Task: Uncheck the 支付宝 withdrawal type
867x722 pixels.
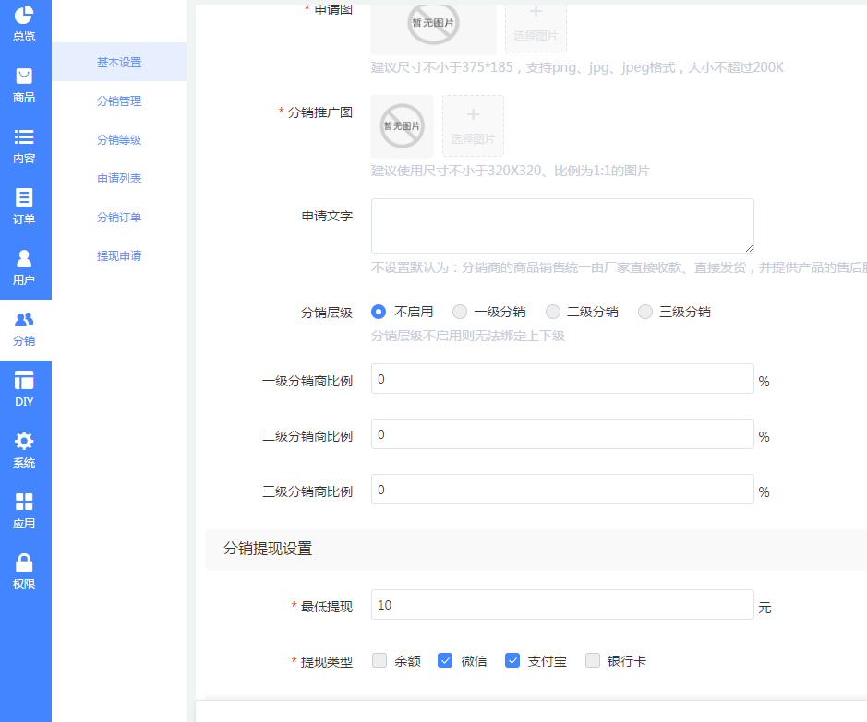Action: pyautogui.click(x=512, y=660)
